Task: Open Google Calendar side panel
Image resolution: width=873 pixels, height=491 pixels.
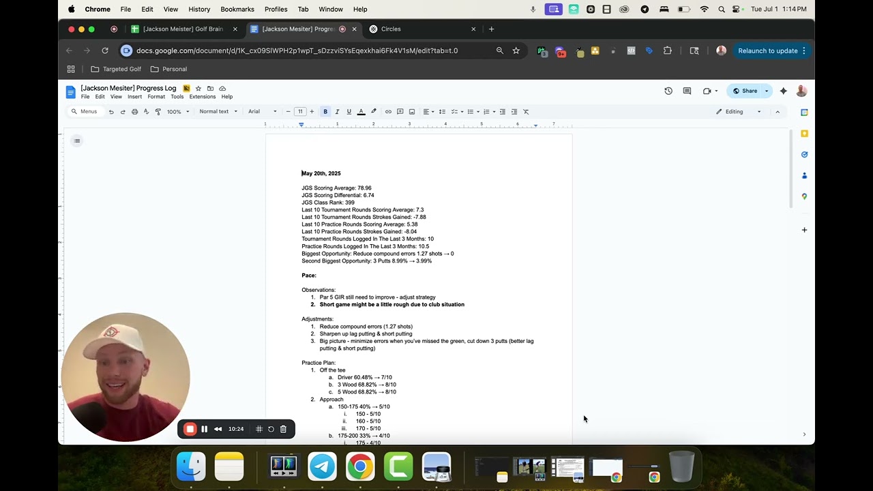Action: [804, 113]
